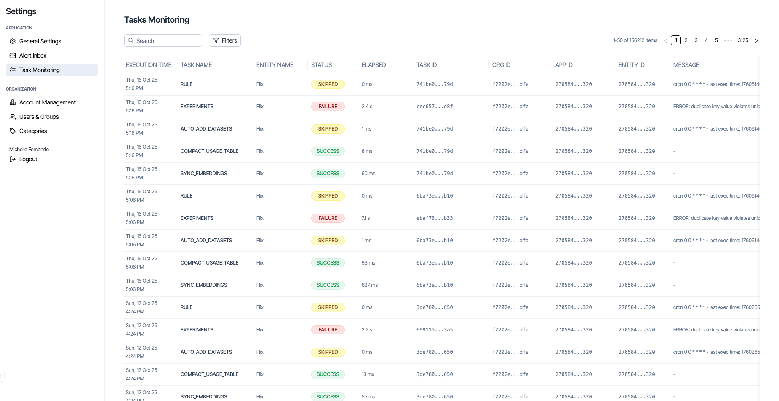Click the Alert Inbox envelope icon
Image resolution: width=779 pixels, height=401 pixels.
[x=13, y=56]
